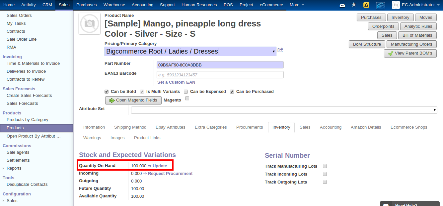Click the EC-Administrator avatar icon
Screen dimensions: 443x206
pyautogui.click(x=396, y=5)
